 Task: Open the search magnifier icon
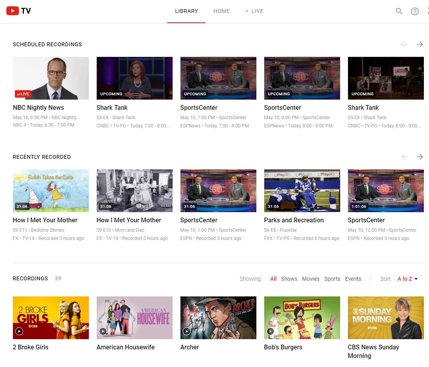pyautogui.click(x=399, y=11)
